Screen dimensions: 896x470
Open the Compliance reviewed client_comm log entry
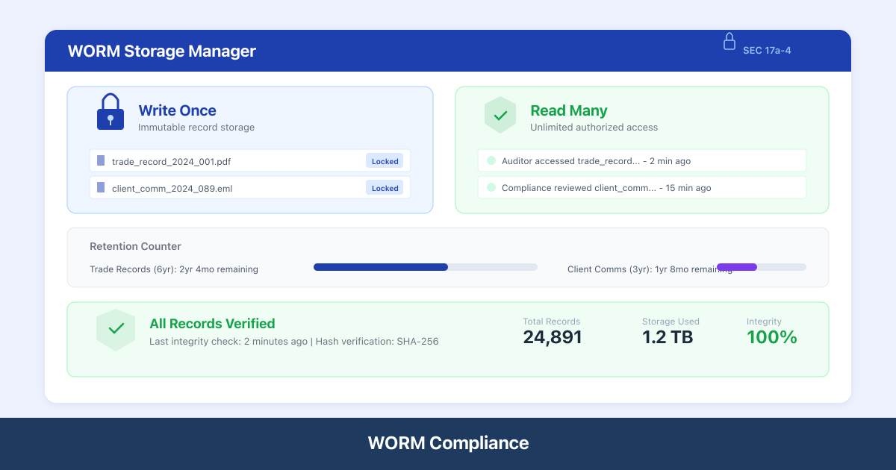click(x=642, y=187)
